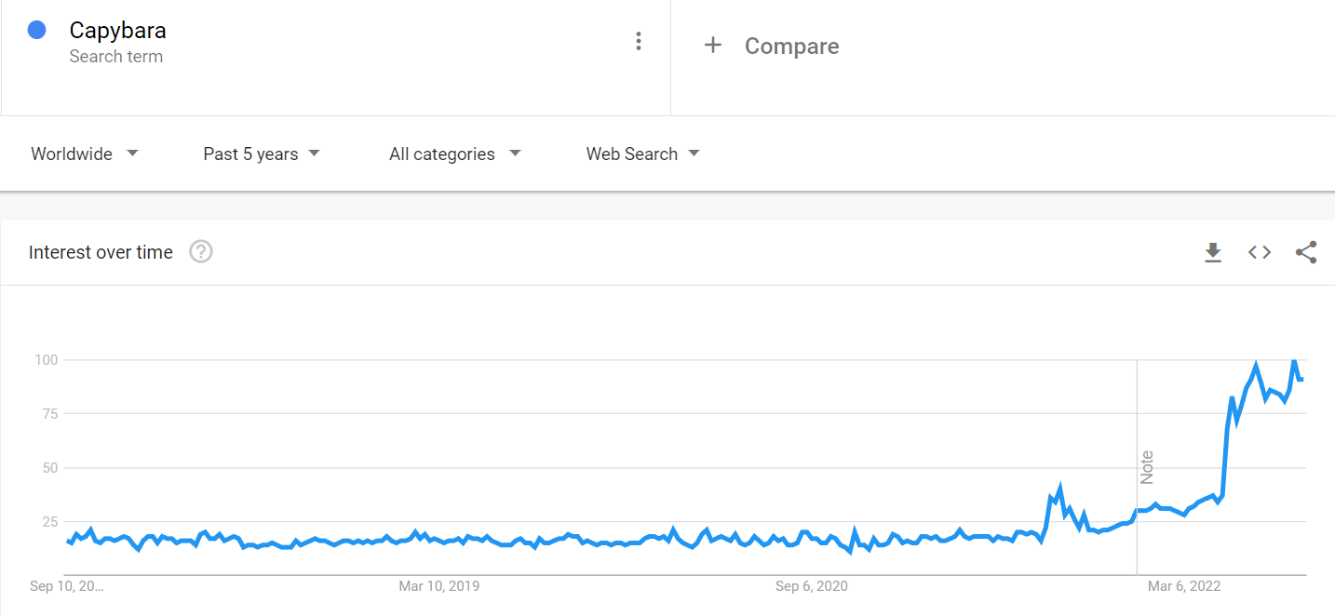Click the Mar 10, 2019 axis label

439,585
